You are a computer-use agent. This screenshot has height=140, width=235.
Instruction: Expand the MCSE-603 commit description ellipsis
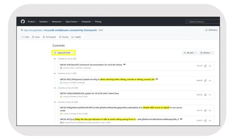pyautogui.click(x=157, y=79)
